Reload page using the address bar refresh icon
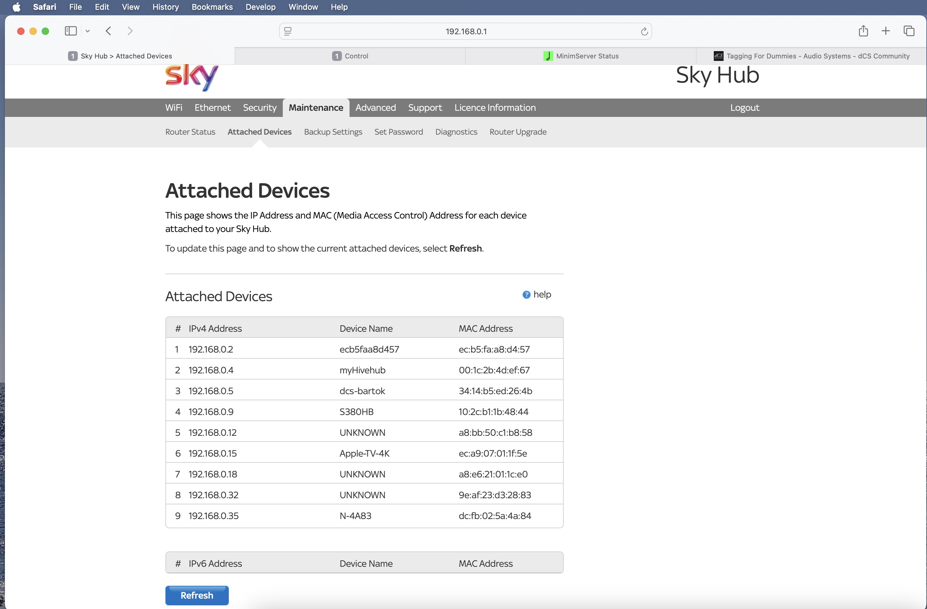Screen dimensions: 927x609 [644, 31]
